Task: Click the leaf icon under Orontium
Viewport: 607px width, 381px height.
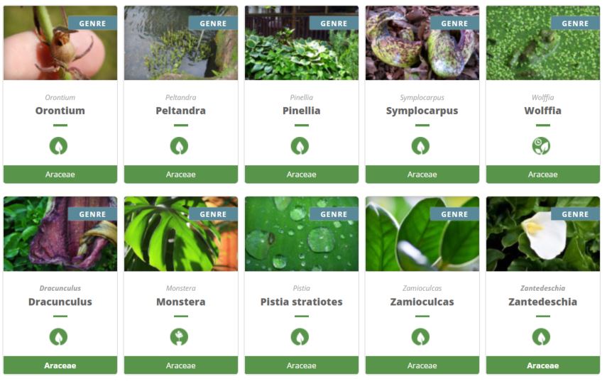Action: [x=58, y=146]
